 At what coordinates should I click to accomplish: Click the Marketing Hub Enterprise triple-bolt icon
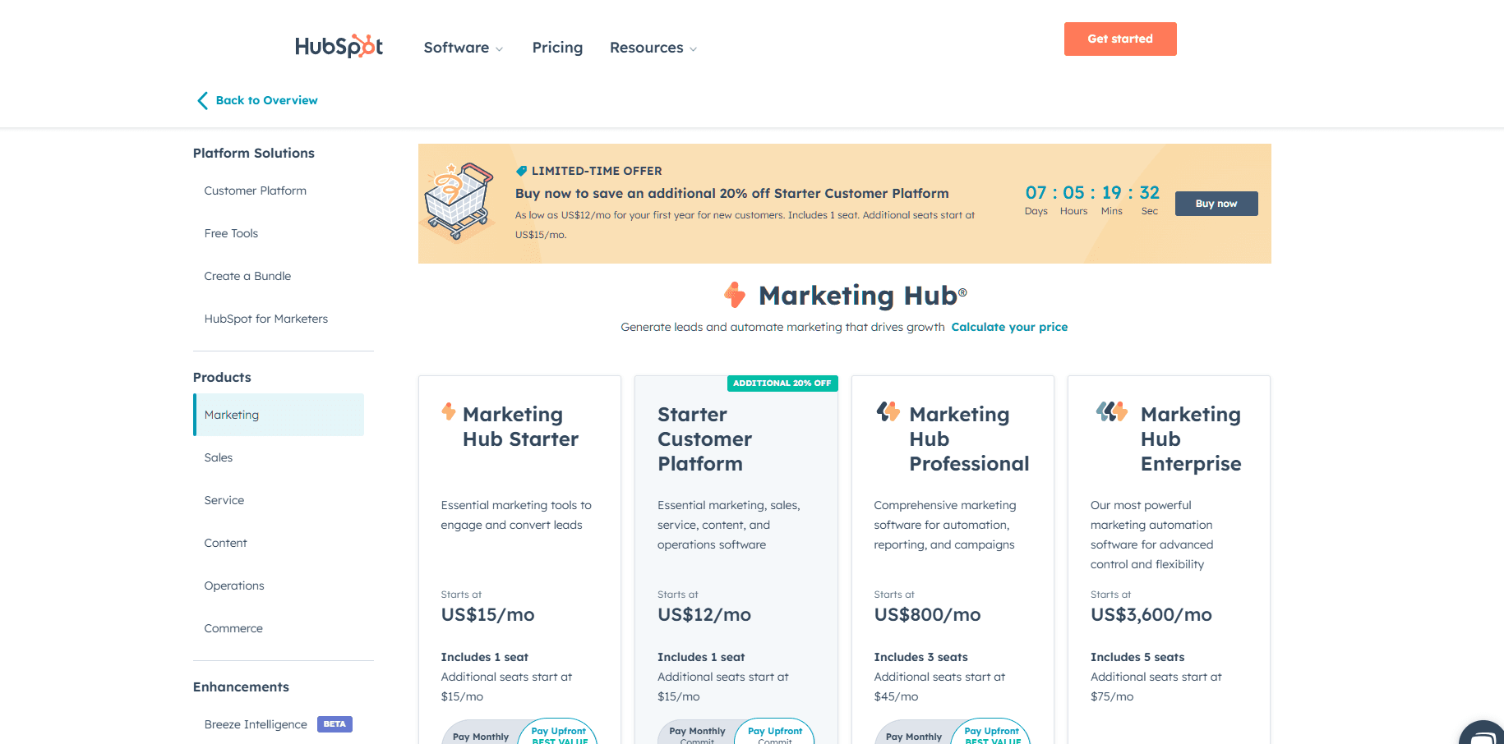[x=1112, y=411]
